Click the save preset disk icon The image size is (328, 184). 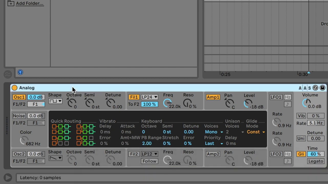click(x=322, y=88)
